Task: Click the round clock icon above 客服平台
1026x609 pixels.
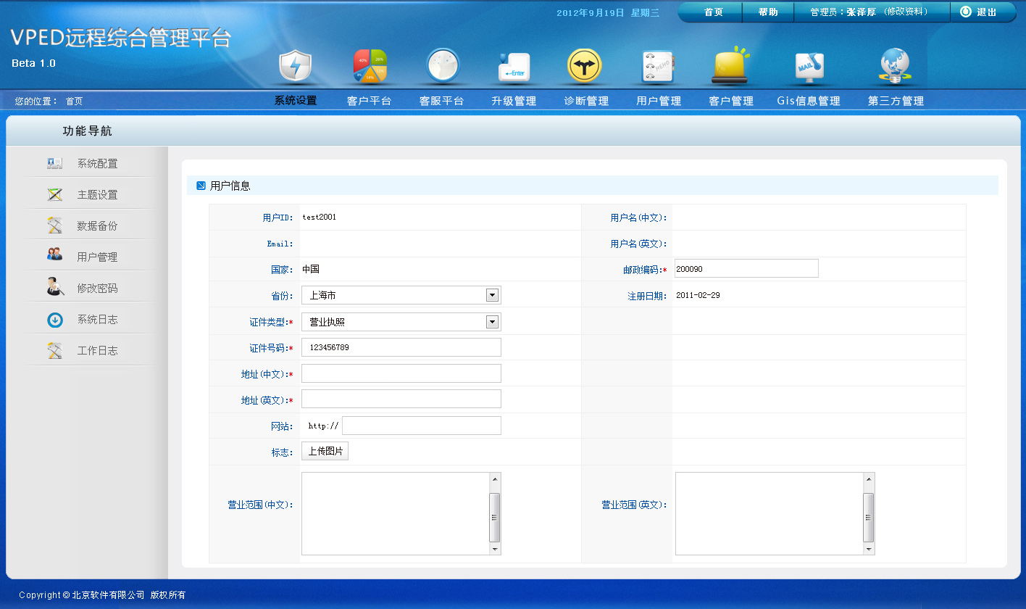Action: click(442, 67)
